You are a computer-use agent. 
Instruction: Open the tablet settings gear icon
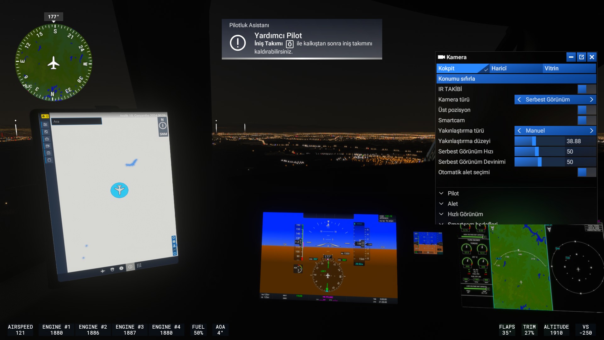(121, 268)
